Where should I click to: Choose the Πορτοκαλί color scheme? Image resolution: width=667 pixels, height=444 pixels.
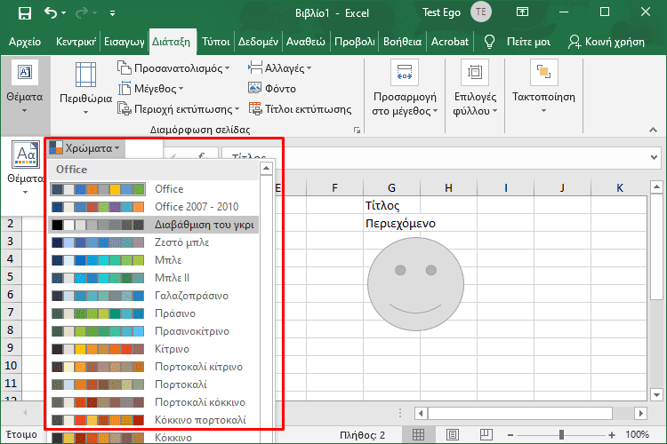click(154, 385)
